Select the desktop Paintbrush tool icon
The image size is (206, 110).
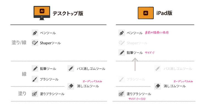(35, 79)
